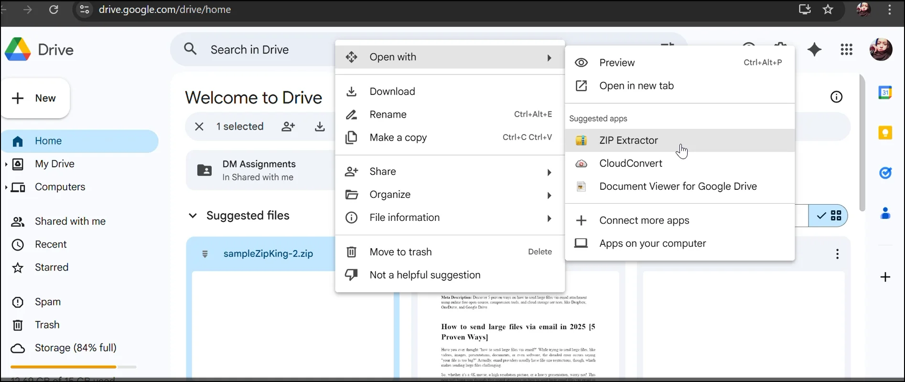905x382 pixels.
Task: Go to Home in the sidebar
Action: (79, 141)
